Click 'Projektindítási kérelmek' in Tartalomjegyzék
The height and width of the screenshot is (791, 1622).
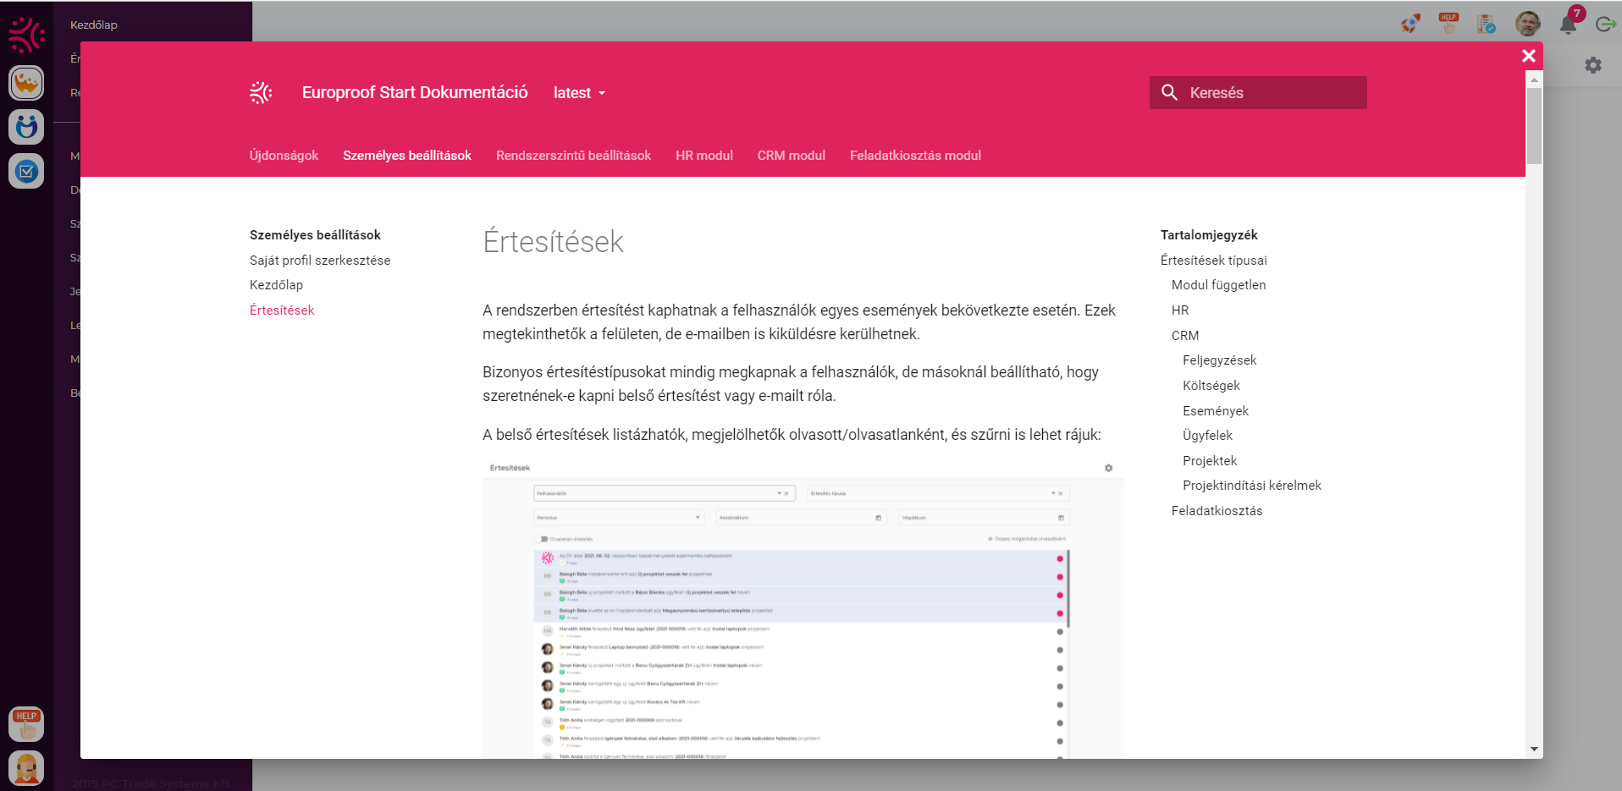[x=1251, y=486]
